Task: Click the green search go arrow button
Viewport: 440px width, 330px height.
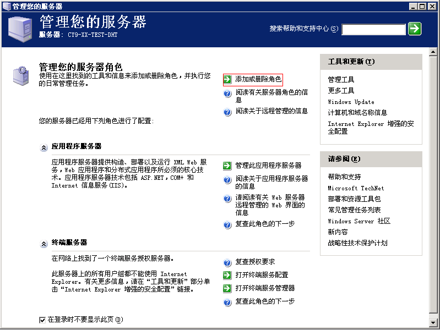Action: click(415, 29)
